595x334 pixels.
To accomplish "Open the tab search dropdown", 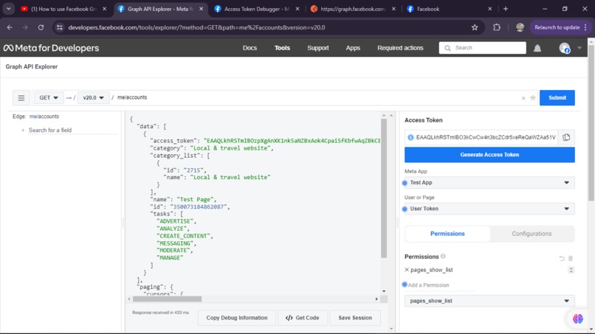I will pos(8,9).
